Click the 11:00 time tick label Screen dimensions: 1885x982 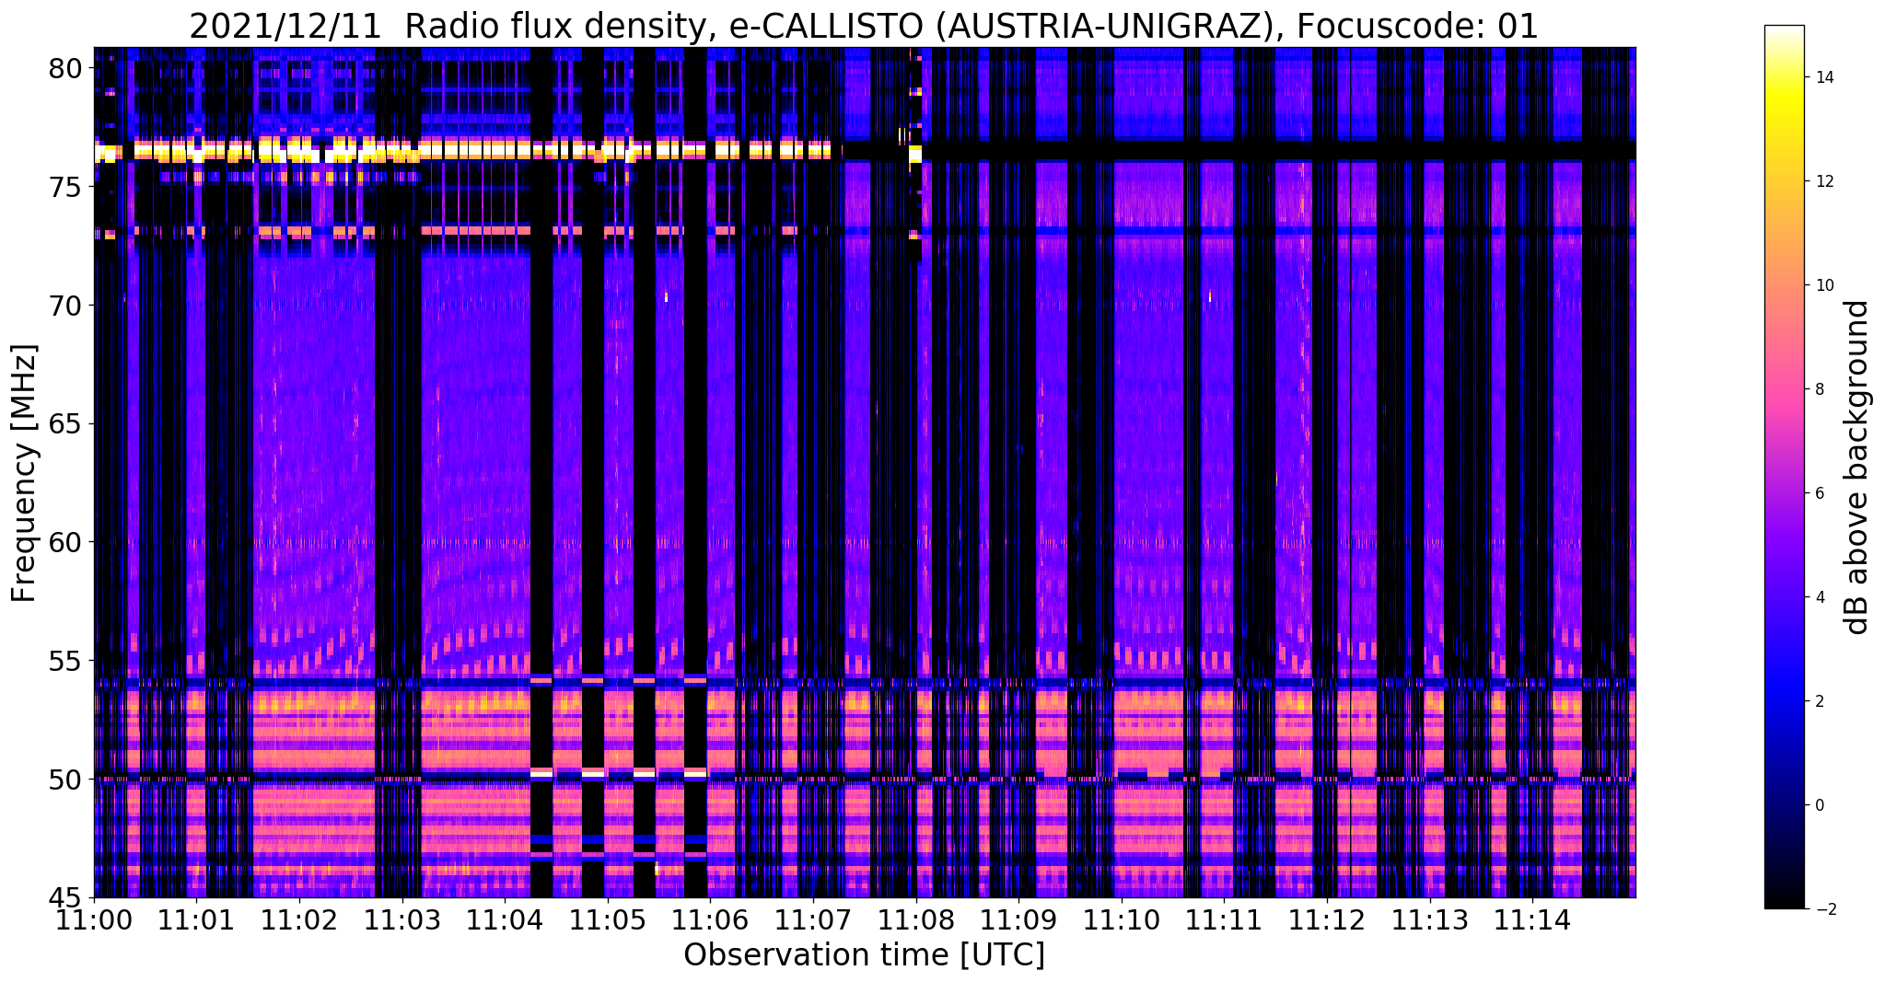(95, 919)
